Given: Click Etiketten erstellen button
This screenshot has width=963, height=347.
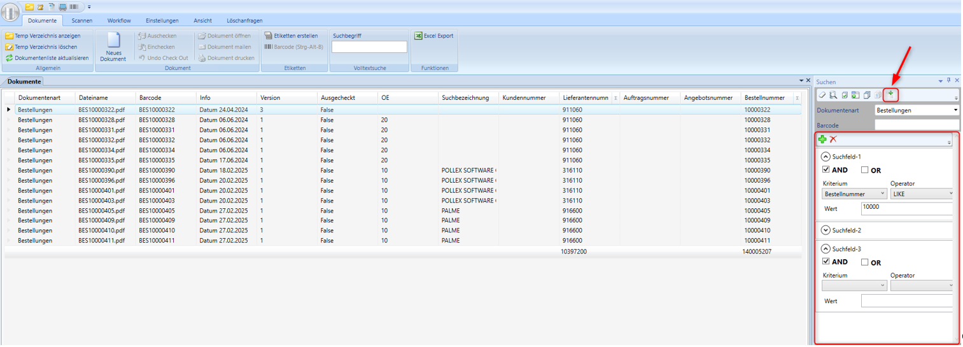Looking at the screenshot, I should point(291,36).
